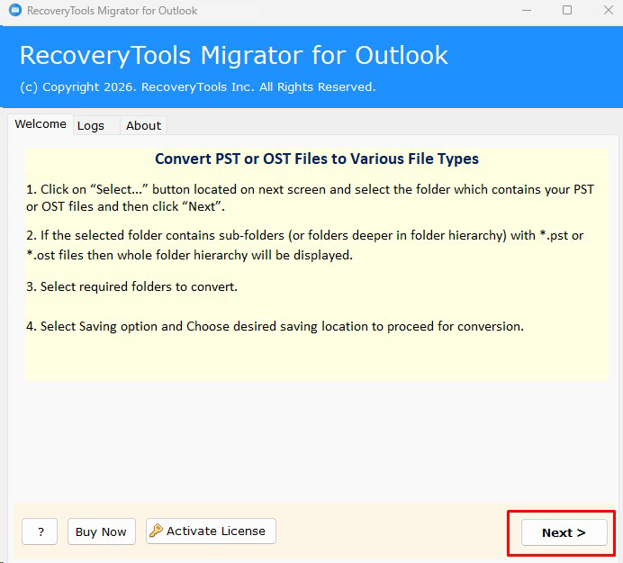Viewport: 623px width, 563px height.
Task: Open help with the ? button
Action: 40,531
